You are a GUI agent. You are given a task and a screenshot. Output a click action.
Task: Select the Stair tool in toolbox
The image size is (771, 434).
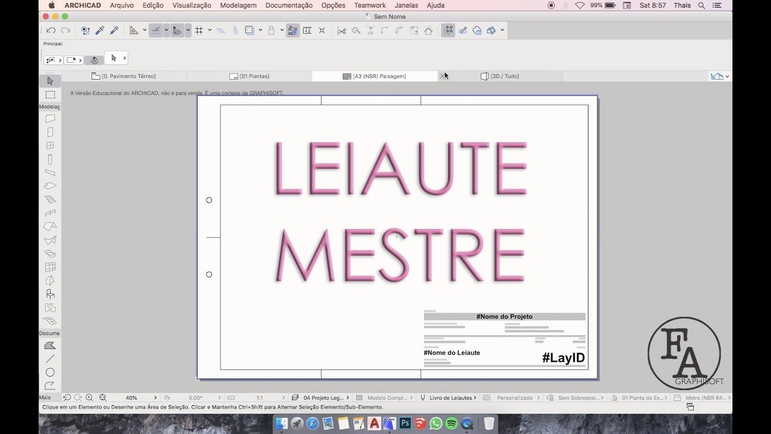(50, 200)
